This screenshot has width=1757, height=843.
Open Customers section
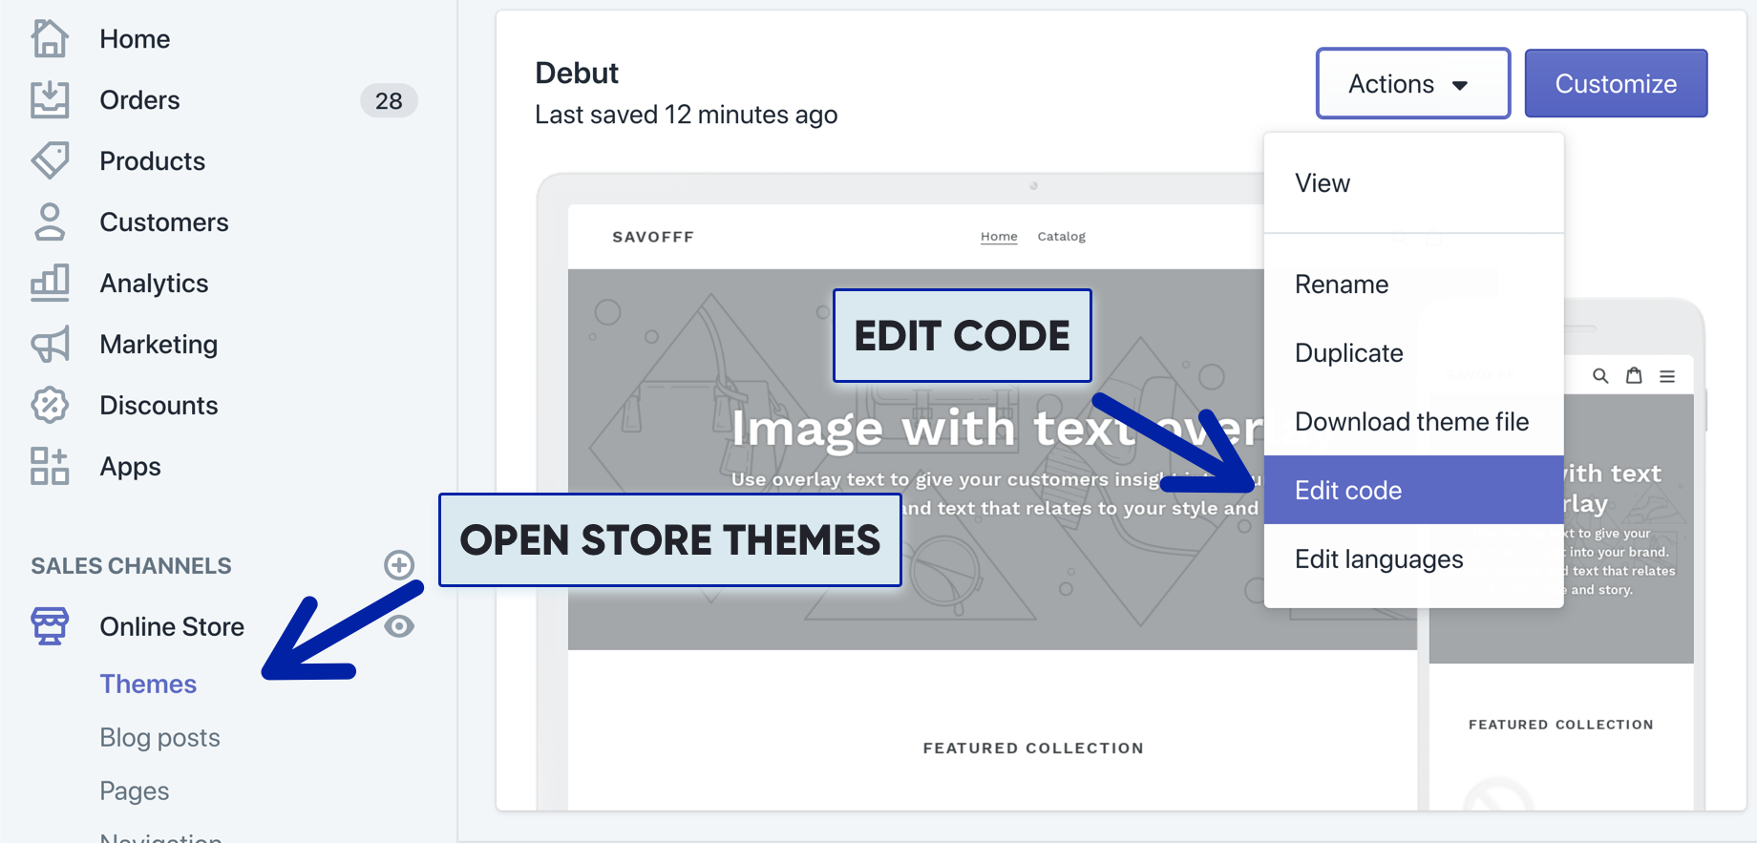point(164,222)
